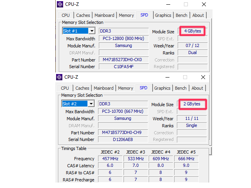The image size is (251, 188).
Task: Switch to the Mainboard tab in the lower window
Action: coord(104,88)
